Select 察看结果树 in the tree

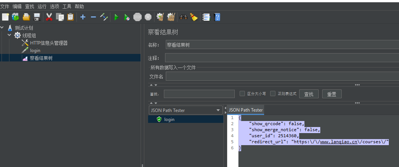click(x=41, y=58)
